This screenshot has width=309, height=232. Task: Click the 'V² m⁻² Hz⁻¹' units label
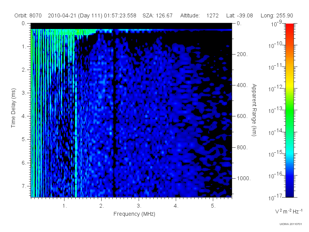pyautogui.click(x=289, y=211)
